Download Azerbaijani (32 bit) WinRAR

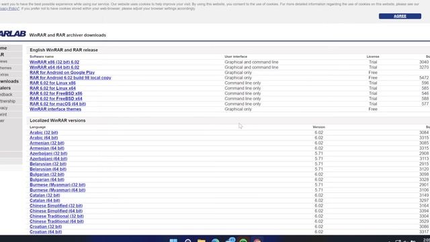click(x=48, y=153)
